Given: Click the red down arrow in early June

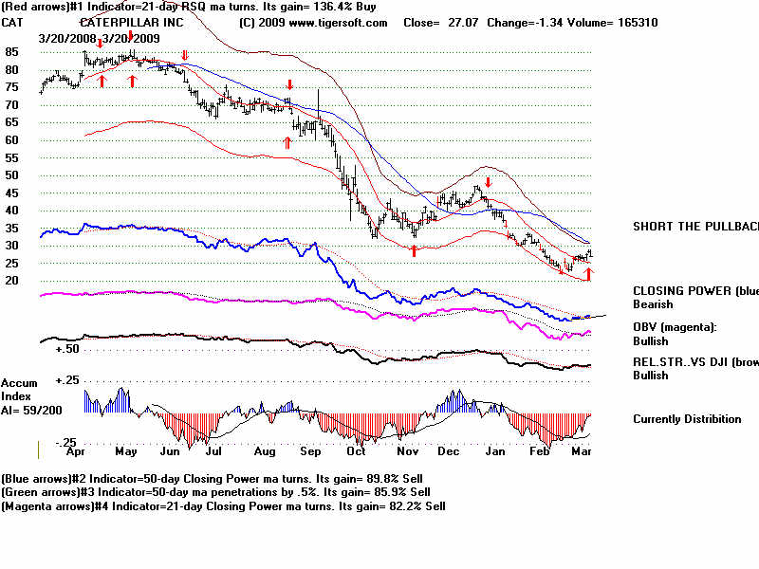Looking at the screenshot, I should 185,56.
